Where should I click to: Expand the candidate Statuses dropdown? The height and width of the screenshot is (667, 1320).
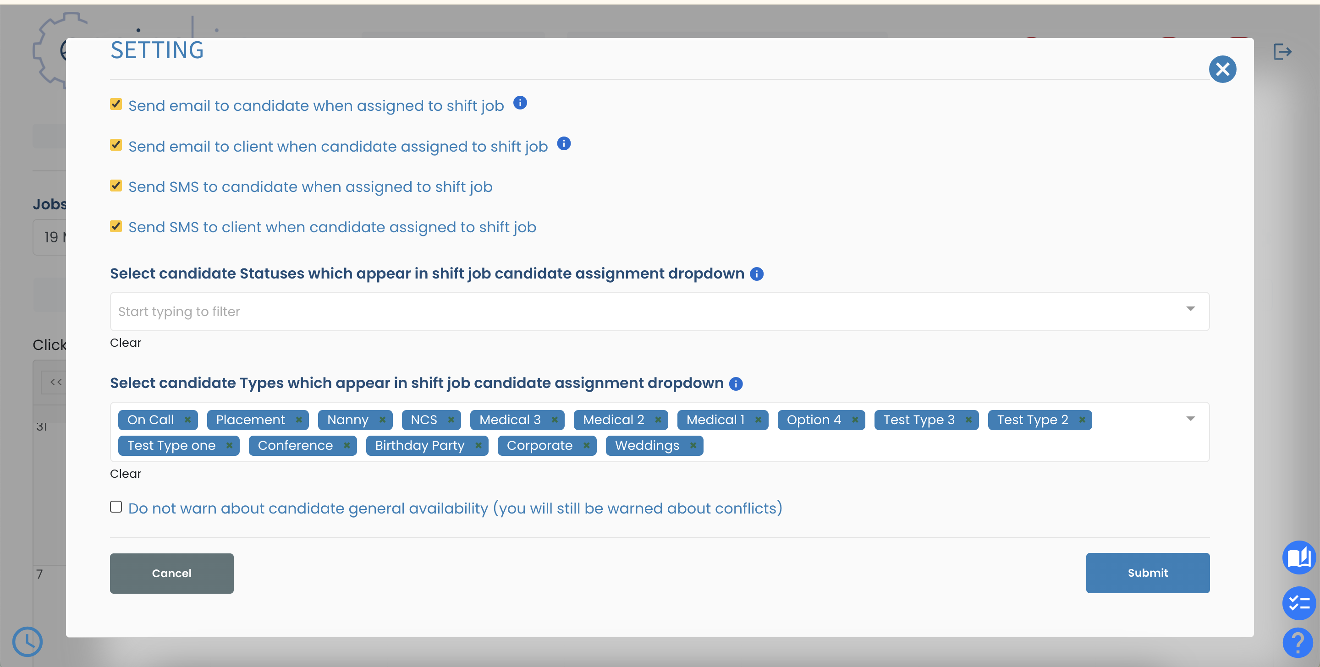coord(1191,309)
